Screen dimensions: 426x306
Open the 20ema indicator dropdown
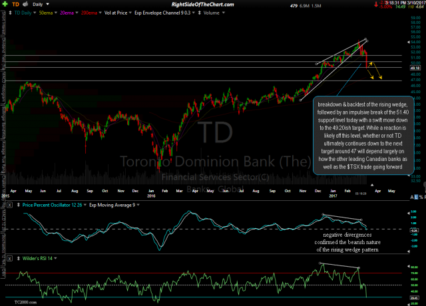(x=69, y=13)
